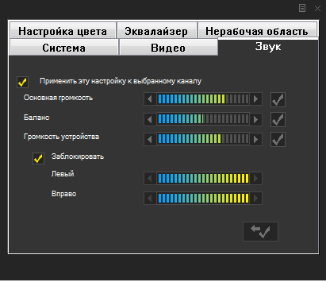Switch to the Видео tab
Image resolution: width=326 pixels, height=286 pixels.
(x=168, y=47)
